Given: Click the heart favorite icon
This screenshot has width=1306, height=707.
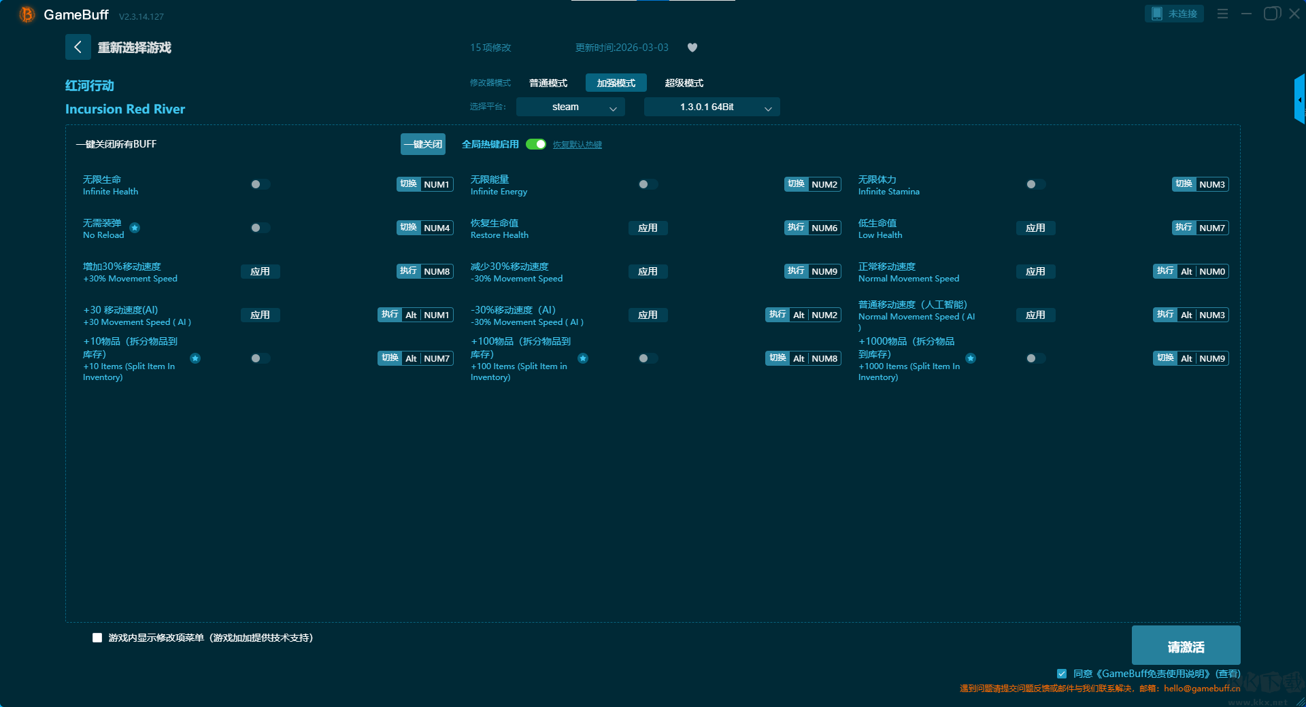Looking at the screenshot, I should pos(692,48).
